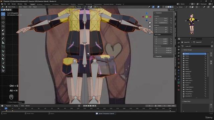Click the viewport zoom magnifier icon
This screenshot has height=120, width=214.
pyautogui.click(x=150, y=23)
